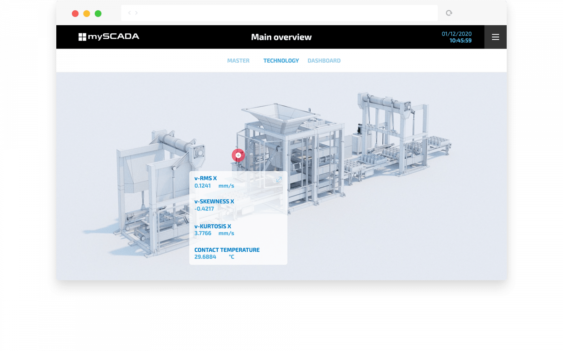Select the 29.6884 temperature value
This screenshot has width=563, height=351.
[x=205, y=257]
